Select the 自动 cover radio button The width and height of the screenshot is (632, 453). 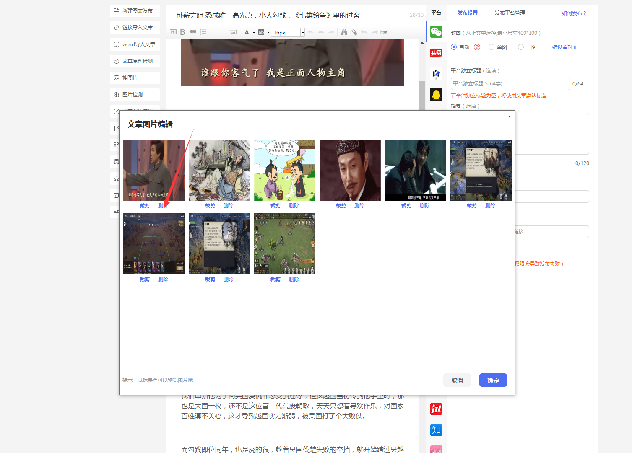454,47
